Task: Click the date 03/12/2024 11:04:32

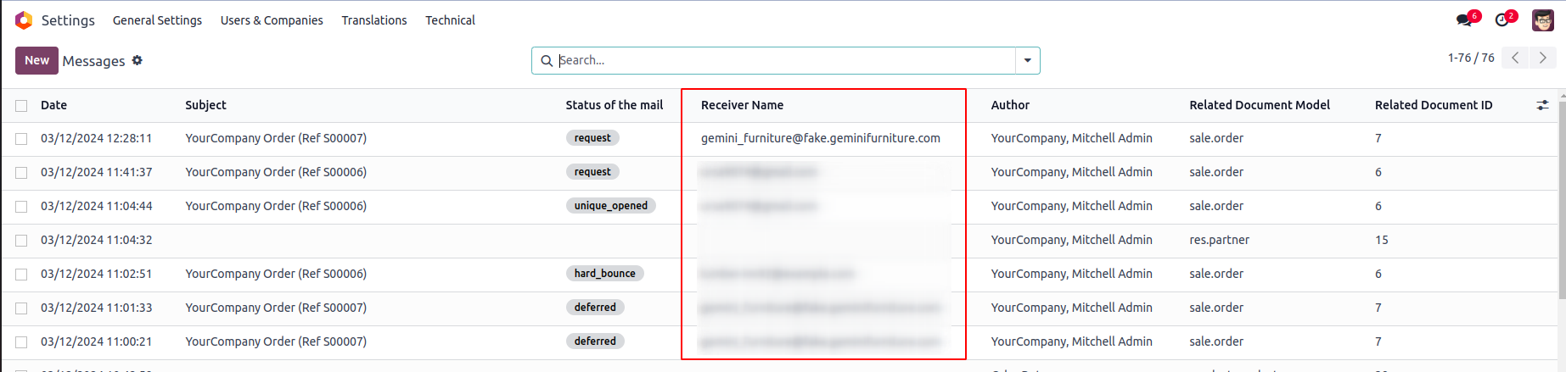Action: pos(97,240)
